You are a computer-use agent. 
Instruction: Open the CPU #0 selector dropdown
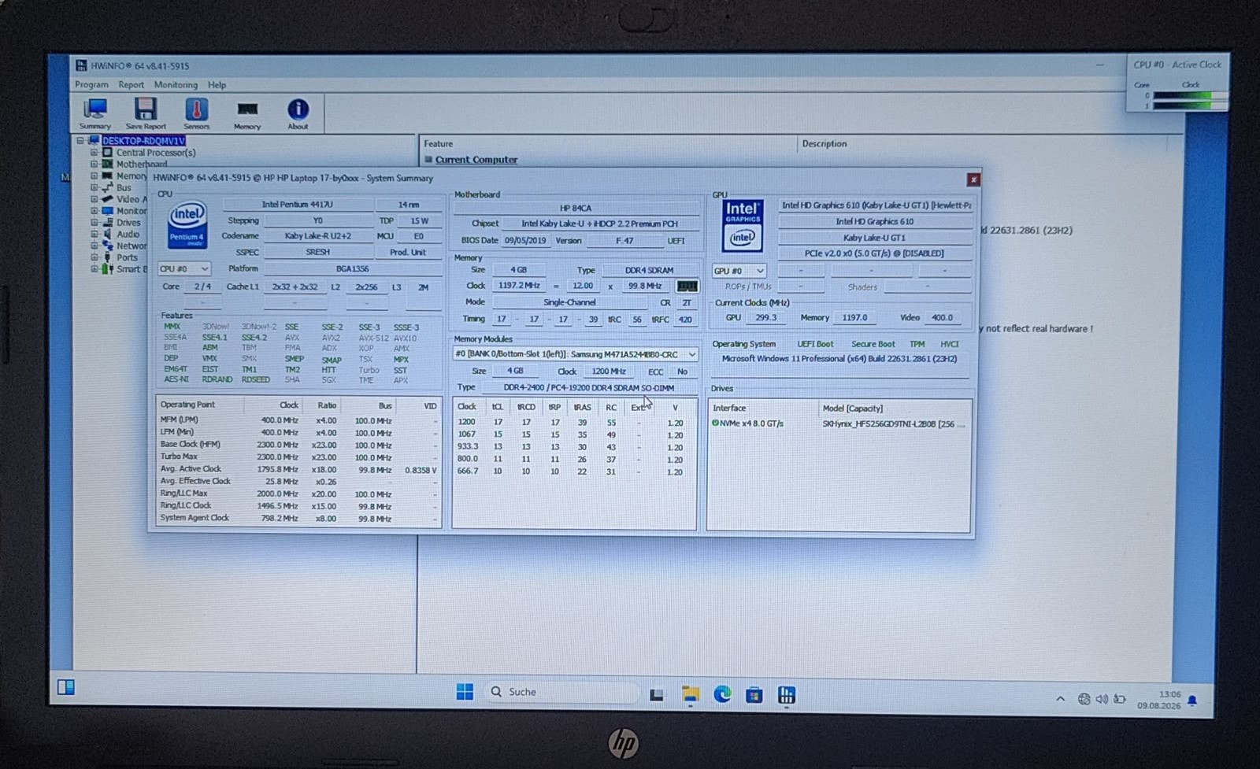183,269
